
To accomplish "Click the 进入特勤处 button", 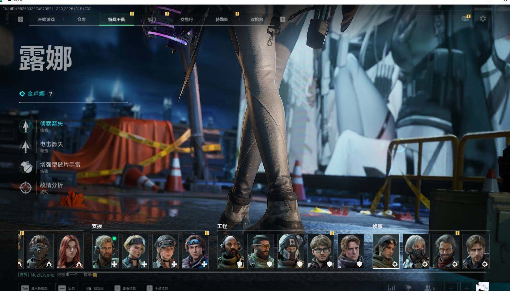I will coord(34,288).
